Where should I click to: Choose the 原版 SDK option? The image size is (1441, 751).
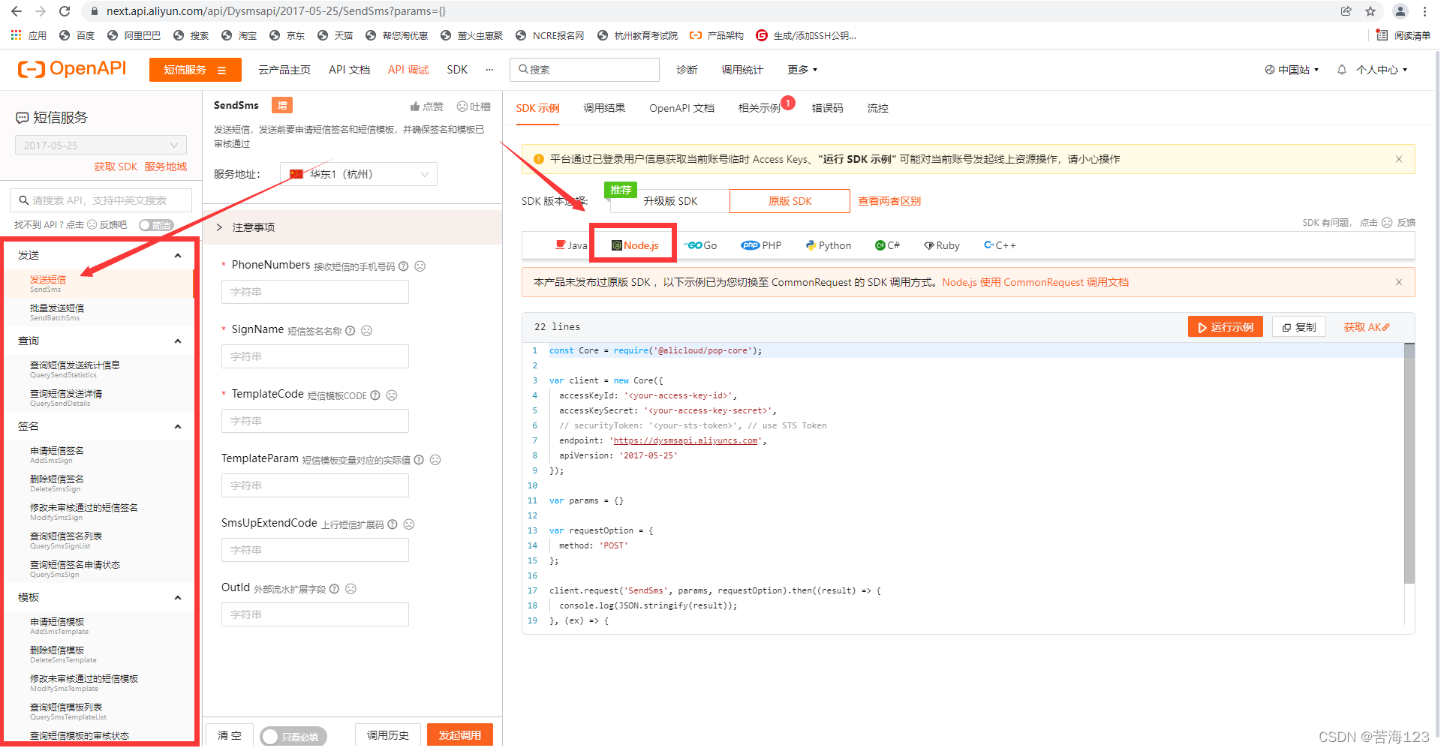point(790,201)
